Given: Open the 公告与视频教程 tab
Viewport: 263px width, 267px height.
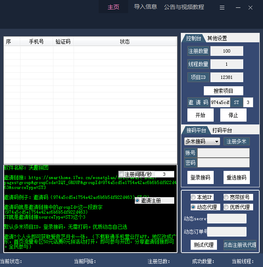Looking at the screenshot, I should pos(184,7).
